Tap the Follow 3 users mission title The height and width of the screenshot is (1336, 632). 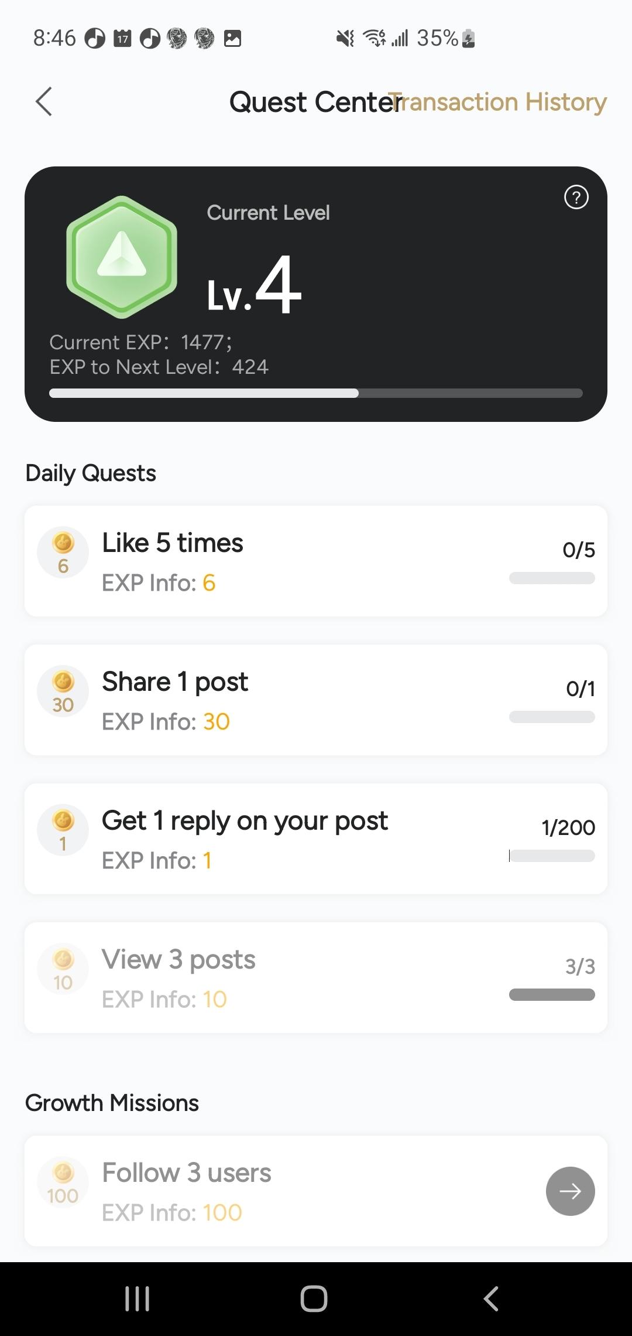(x=187, y=1173)
